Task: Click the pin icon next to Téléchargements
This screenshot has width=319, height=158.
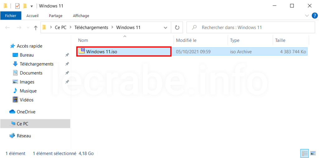Action: [67, 64]
